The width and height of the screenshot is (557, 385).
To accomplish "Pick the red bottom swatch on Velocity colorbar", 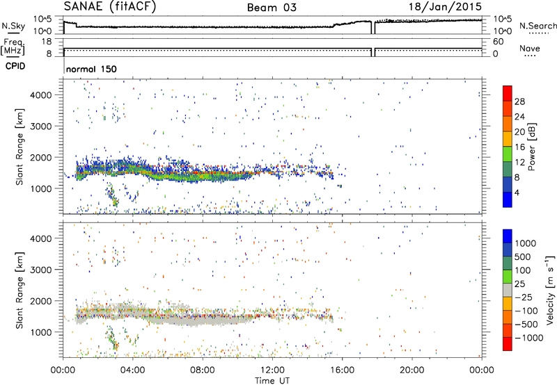I will pyautogui.click(x=508, y=344).
